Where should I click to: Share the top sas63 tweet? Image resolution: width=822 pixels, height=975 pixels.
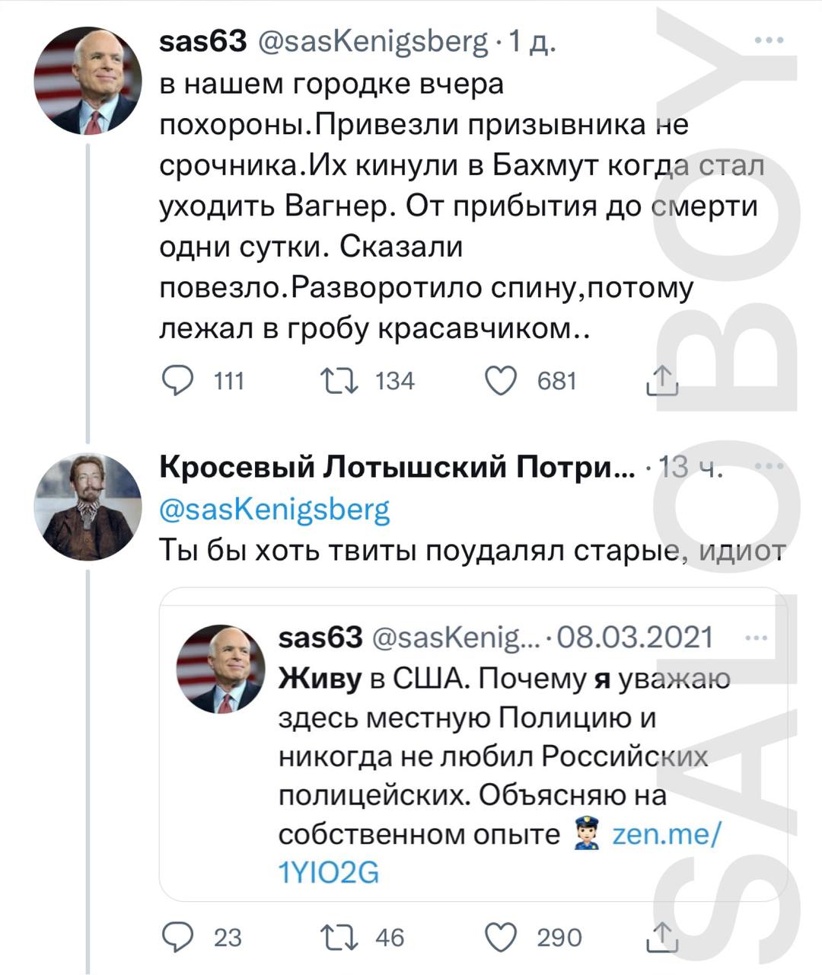(x=661, y=380)
